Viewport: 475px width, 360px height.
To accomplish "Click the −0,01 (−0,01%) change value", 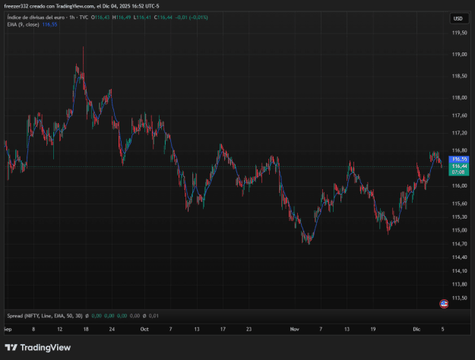I will coord(192,17).
